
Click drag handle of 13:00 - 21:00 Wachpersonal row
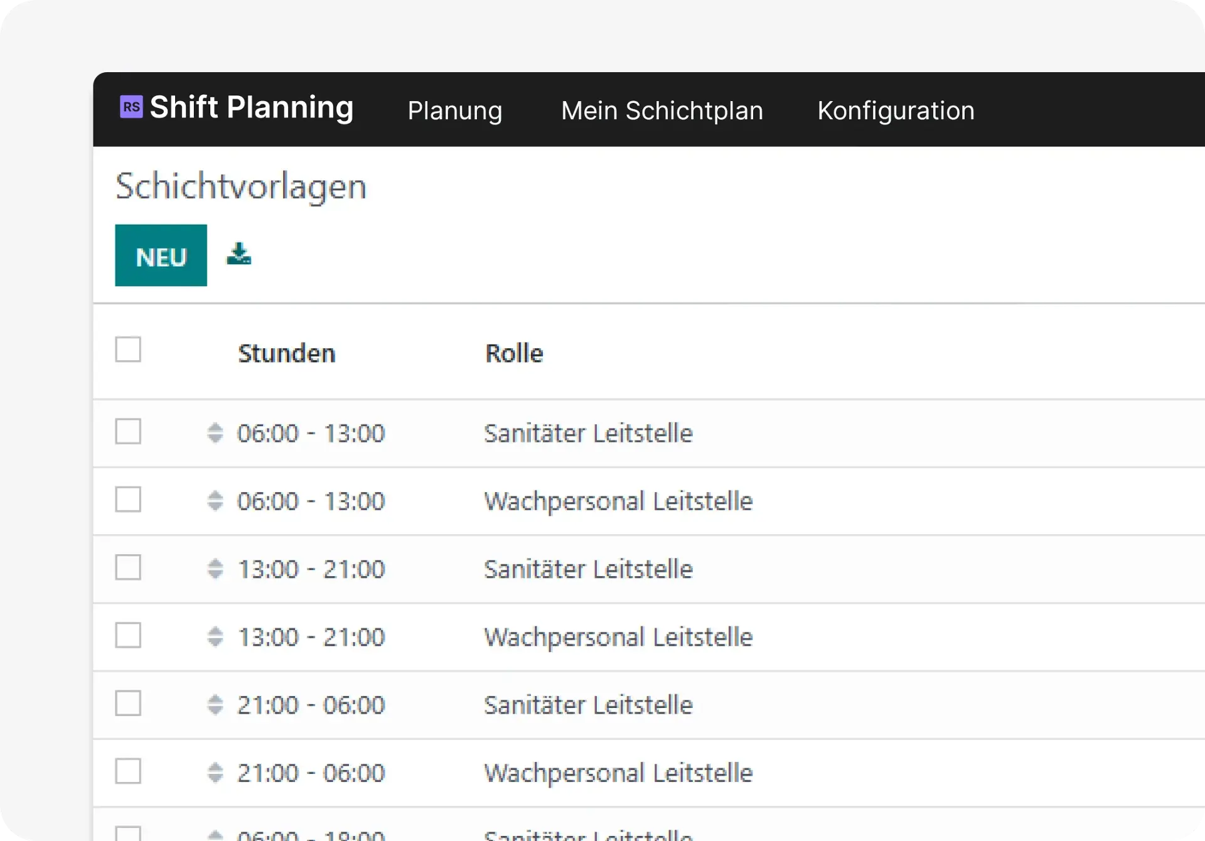[215, 636]
